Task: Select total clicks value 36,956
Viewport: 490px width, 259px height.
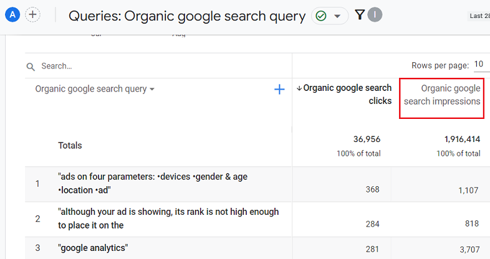Action: tap(367, 139)
